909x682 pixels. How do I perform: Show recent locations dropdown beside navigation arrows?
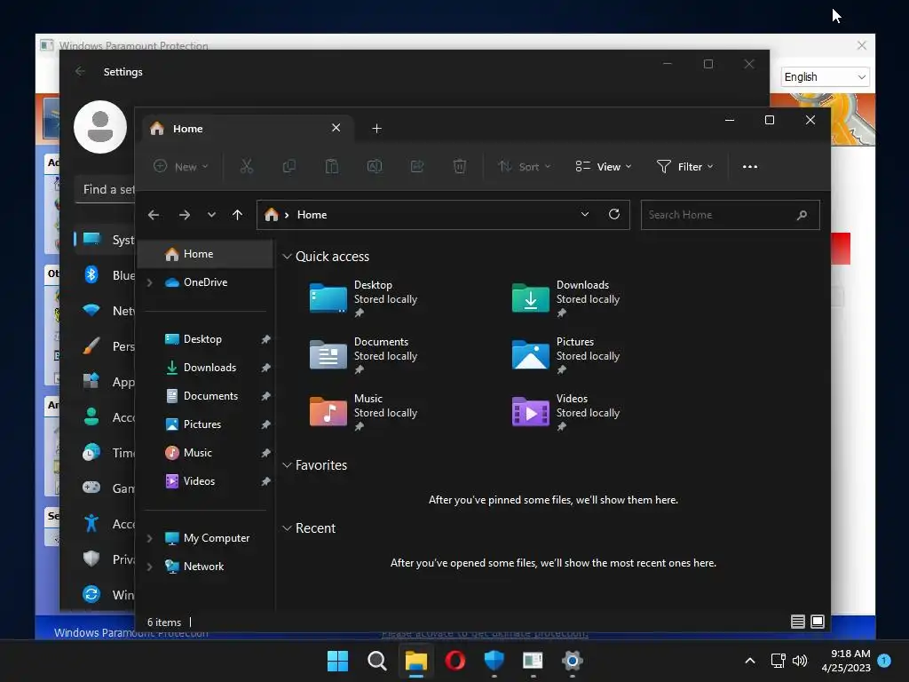(x=211, y=215)
